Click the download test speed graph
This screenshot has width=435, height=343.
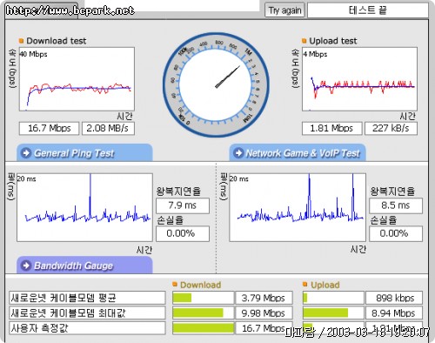point(77,79)
